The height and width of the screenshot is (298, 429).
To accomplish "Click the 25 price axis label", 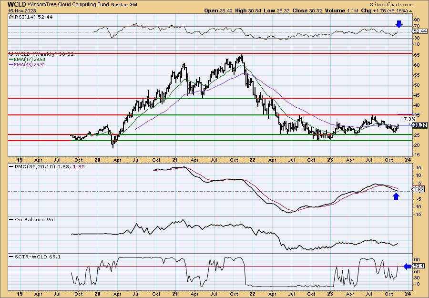I will (x=417, y=135).
